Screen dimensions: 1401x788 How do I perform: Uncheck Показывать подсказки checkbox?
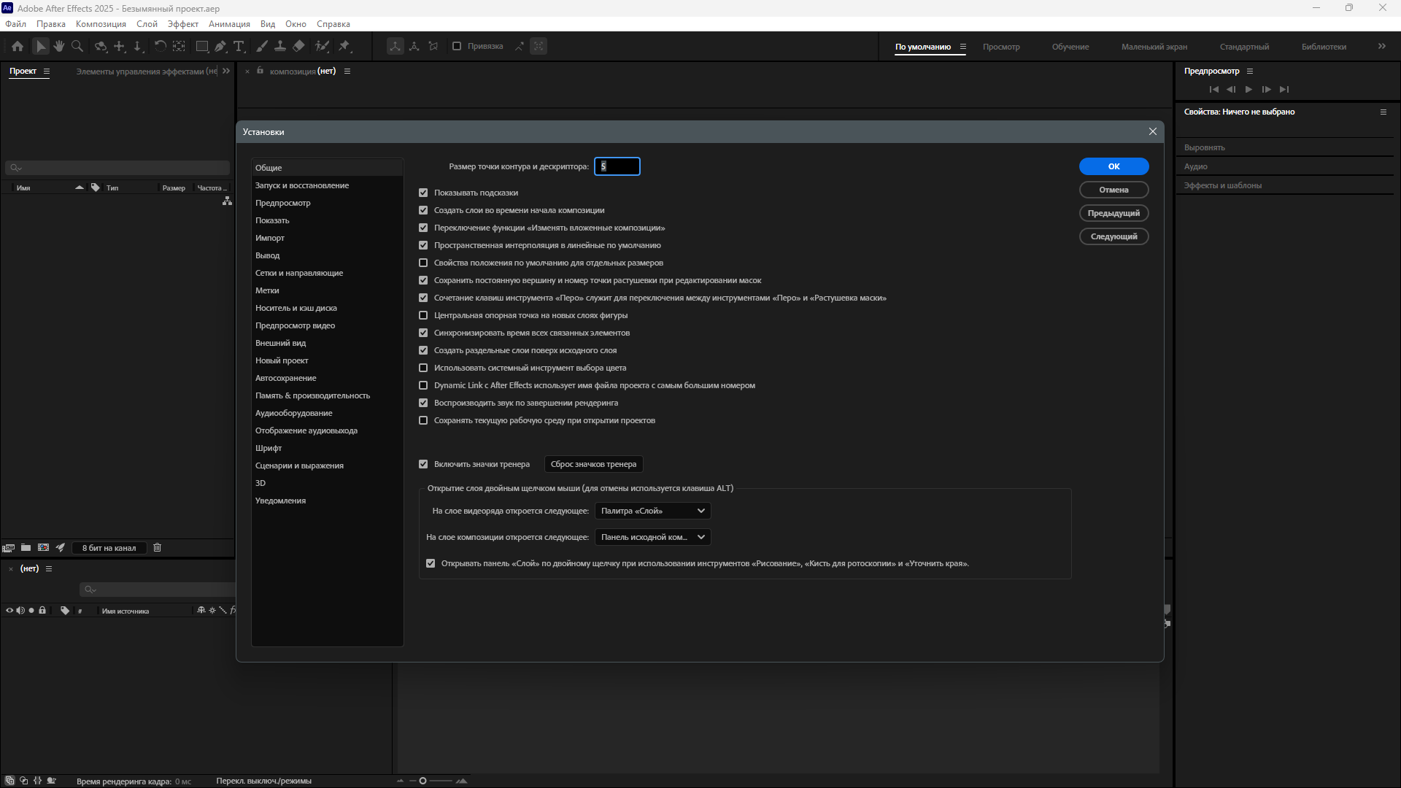pos(423,193)
